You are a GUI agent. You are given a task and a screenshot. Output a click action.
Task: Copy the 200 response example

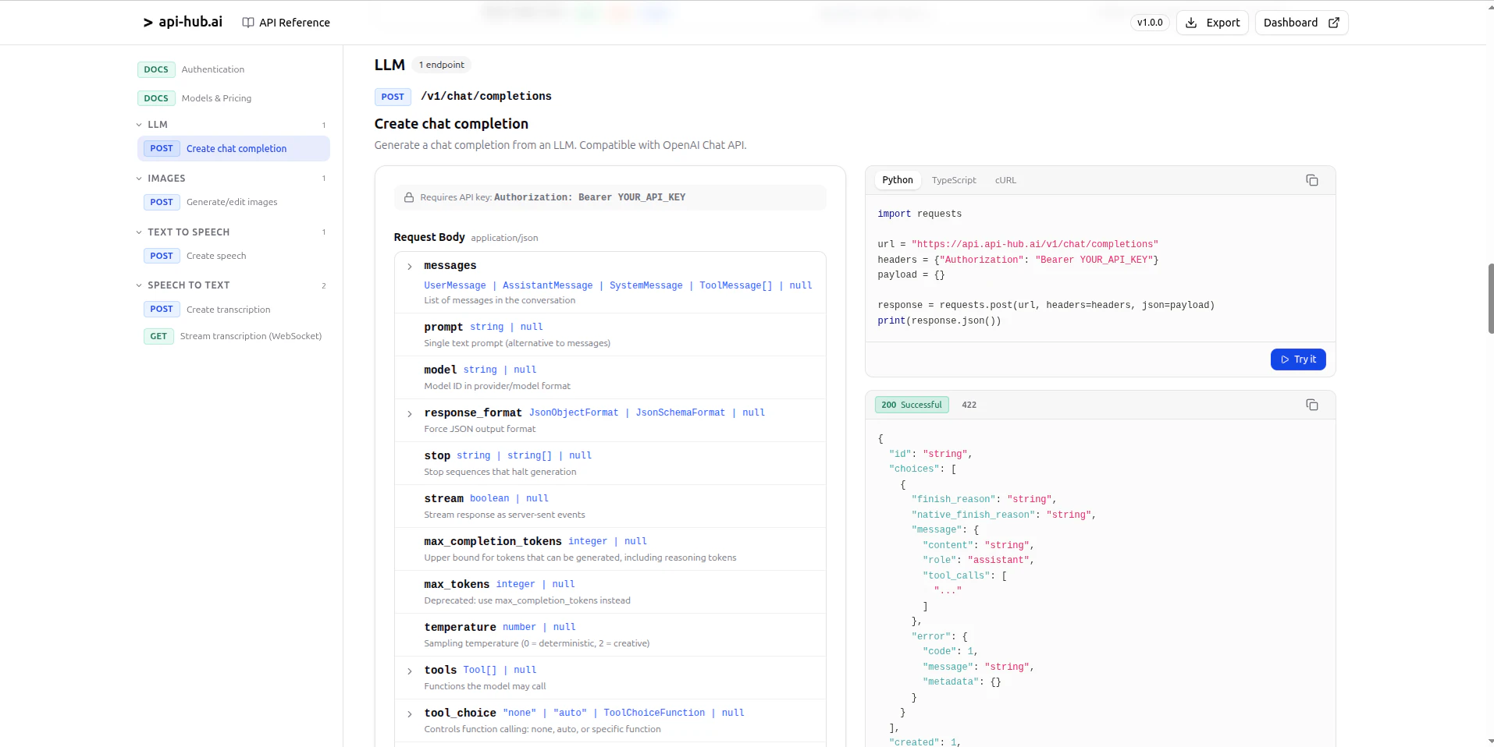(1311, 405)
